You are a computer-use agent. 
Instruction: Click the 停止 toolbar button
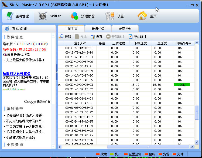click(81, 37)
